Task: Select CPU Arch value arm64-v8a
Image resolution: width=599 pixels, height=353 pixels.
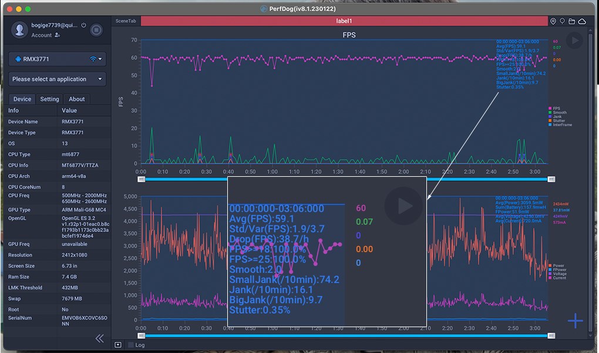Action: coord(74,176)
